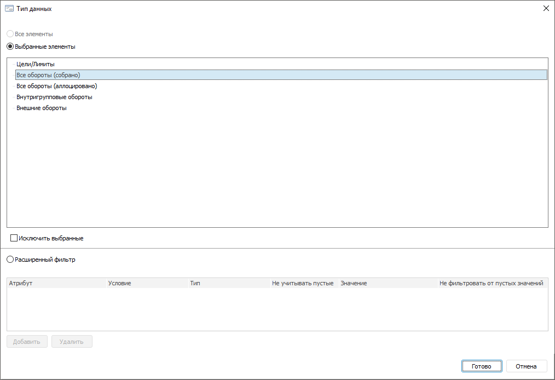This screenshot has height=380, width=555.
Task: Select 'Все обороты (собрано)' in the list
Action: click(x=281, y=75)
